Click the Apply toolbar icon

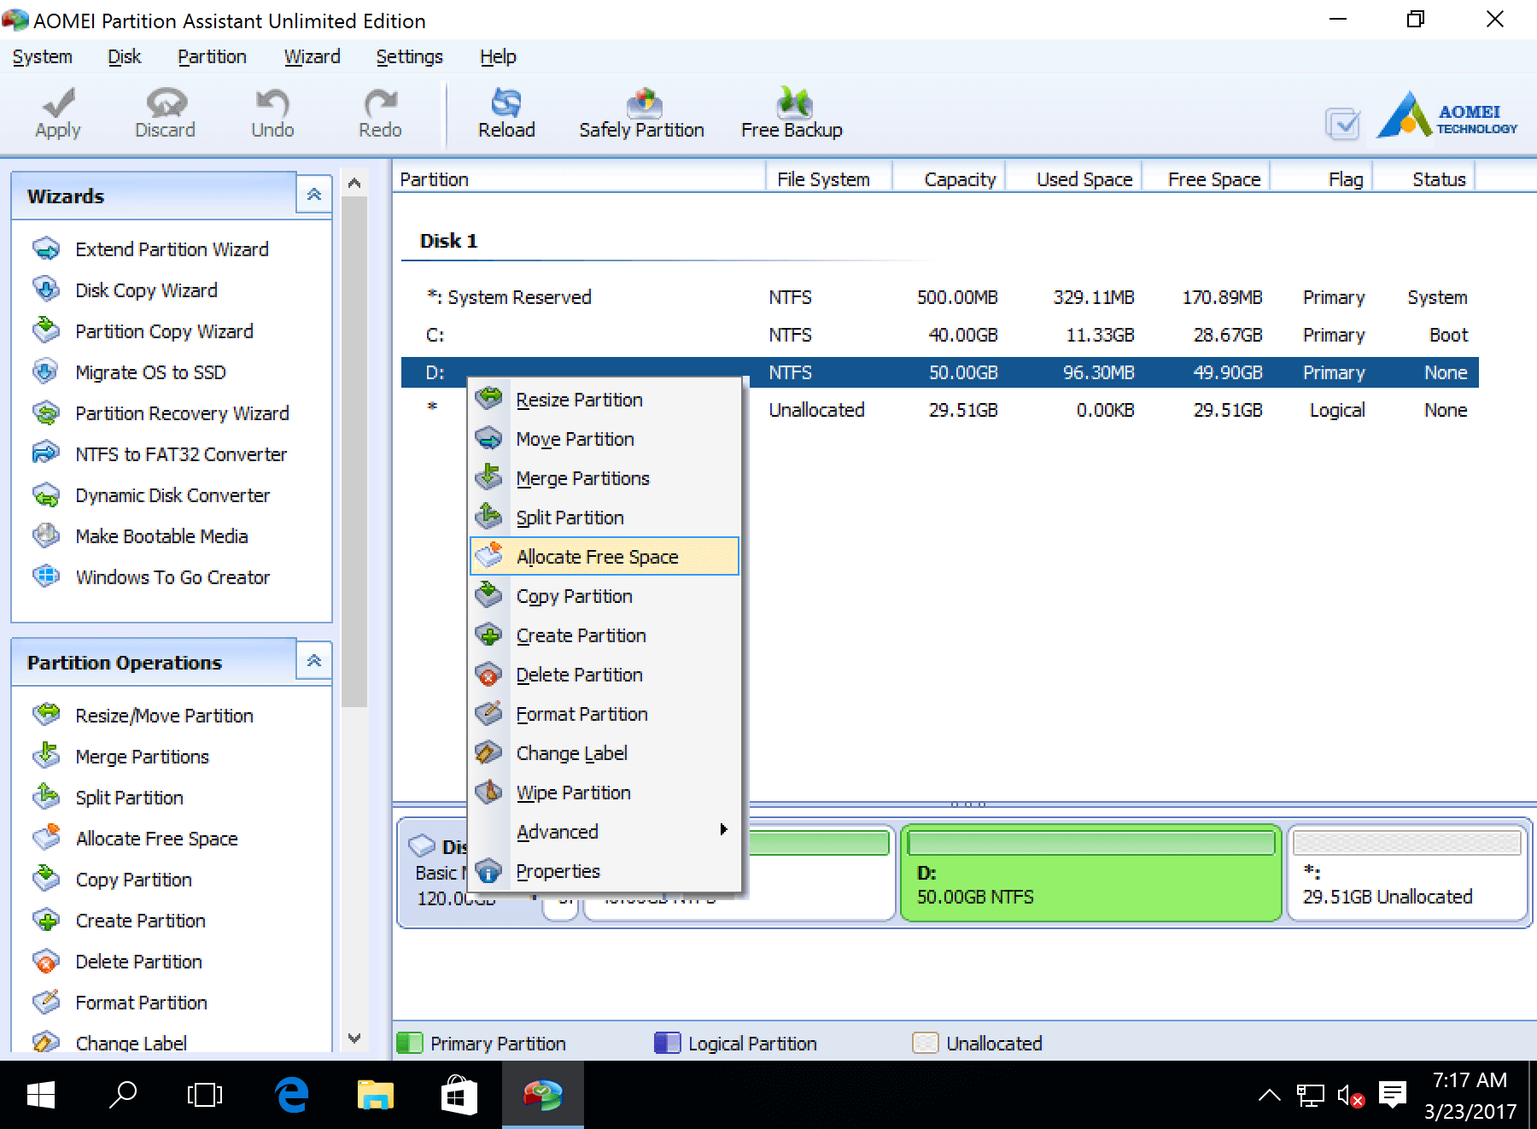click(x=58, y=113)
